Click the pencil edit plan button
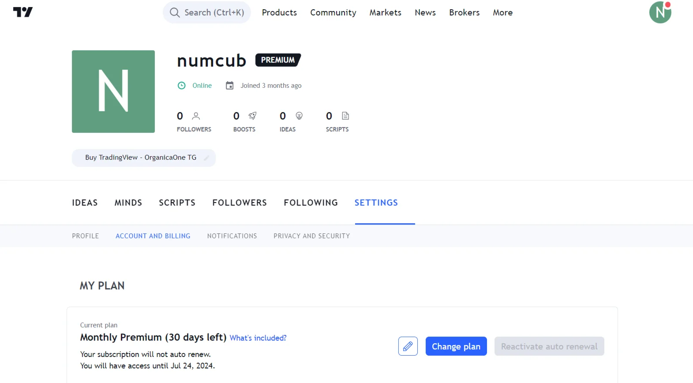The image size is (693, 383). tap(408, 346)
